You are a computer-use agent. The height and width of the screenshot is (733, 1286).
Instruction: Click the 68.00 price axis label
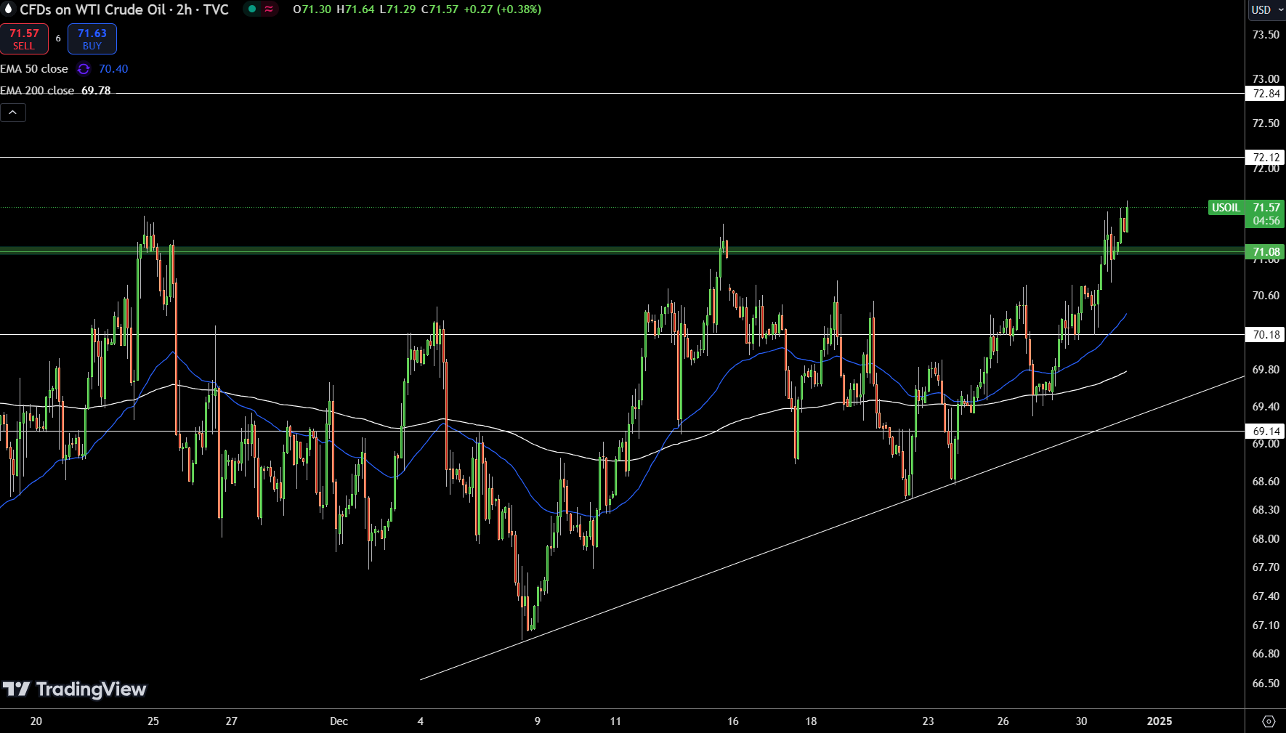pos(1266,539)
